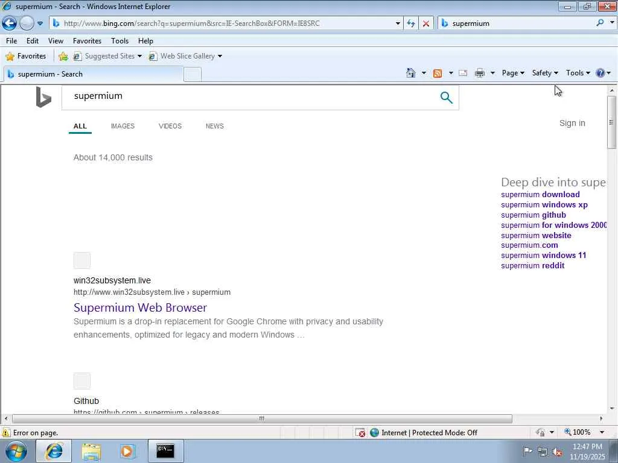Click the Read Mail icon
Screen dimensions: 618x463
tap(463, 73)
